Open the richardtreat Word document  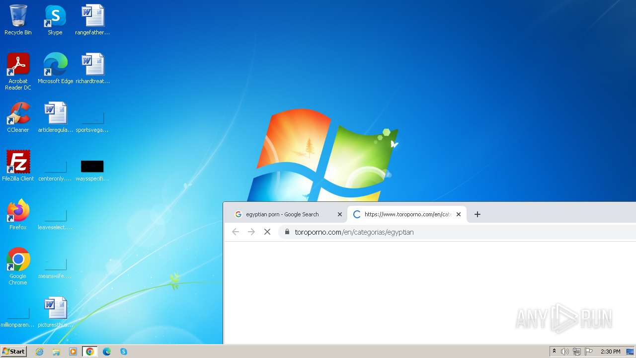(x=92, y=69)
